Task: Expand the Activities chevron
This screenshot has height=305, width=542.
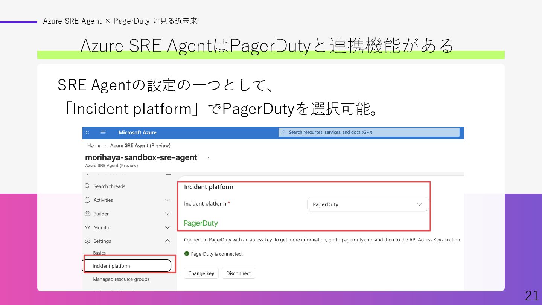Action: tap(167, 200)
